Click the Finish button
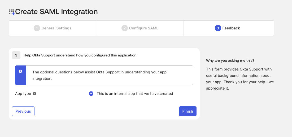Image resolution: width=292 pixels, height=137 pixels. point(188,111)
